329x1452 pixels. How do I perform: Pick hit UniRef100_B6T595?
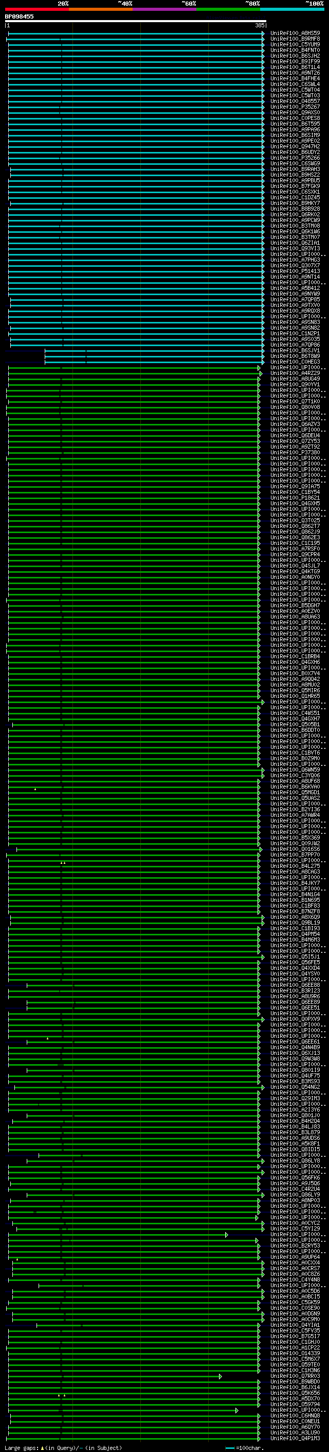[x=295, y=124]
